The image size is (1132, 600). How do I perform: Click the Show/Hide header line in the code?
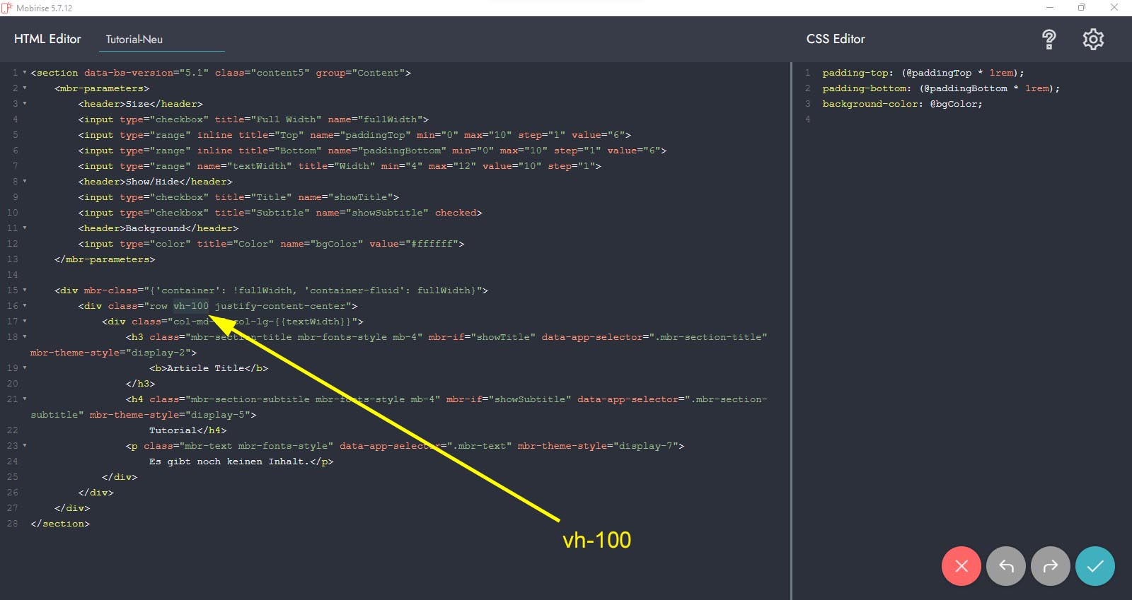coord(155,182)
